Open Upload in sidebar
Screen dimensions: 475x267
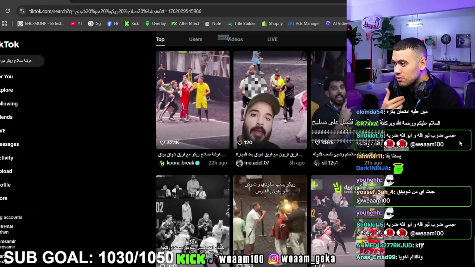pyautogui.click(x=6, y=171)
